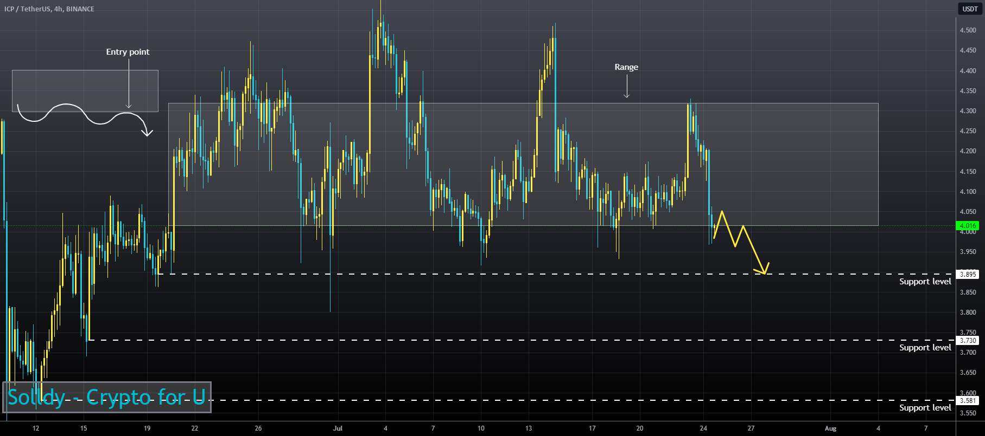Select the current price label 4.016
The height and width of the screenshot is (436, 985).
[968, 226]
